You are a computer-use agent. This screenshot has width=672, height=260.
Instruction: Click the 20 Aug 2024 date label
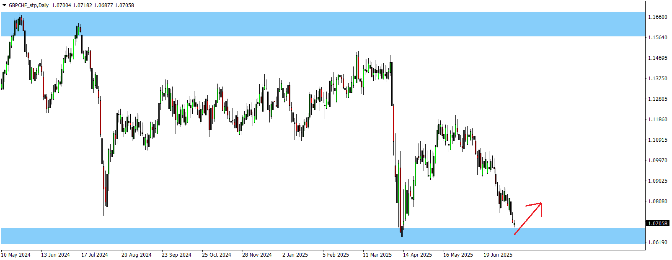click(136, 255)
